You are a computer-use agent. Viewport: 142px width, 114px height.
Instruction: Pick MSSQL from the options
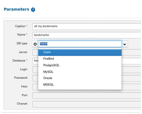click(x=80, y=85)
